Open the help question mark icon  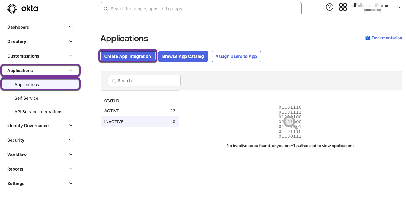coord(330,7)
